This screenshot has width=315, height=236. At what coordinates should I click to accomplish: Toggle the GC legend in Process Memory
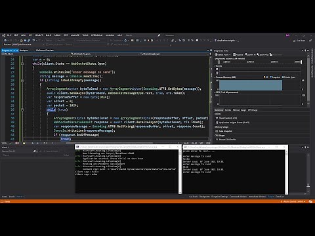266,77
